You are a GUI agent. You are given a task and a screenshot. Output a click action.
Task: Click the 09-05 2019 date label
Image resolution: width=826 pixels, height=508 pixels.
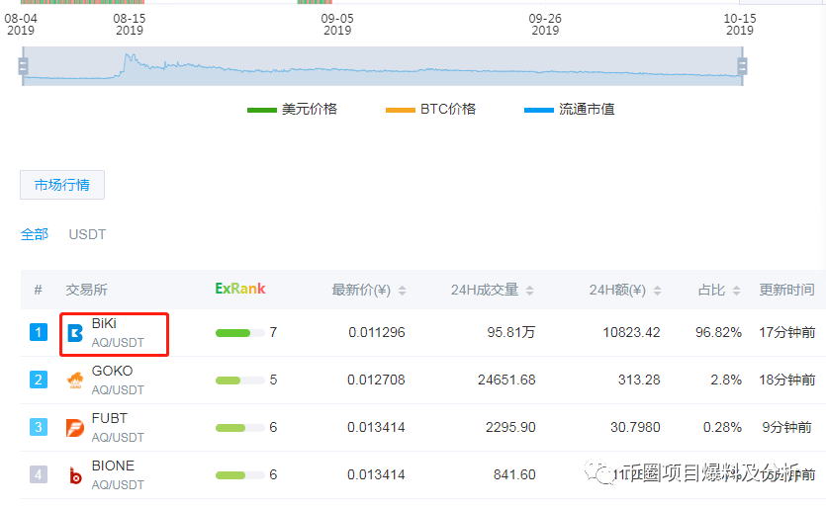point(337,25)
